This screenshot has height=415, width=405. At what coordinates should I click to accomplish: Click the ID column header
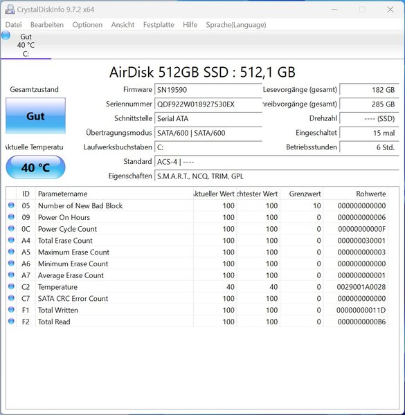pyautogui.click(x=26, y=194)
